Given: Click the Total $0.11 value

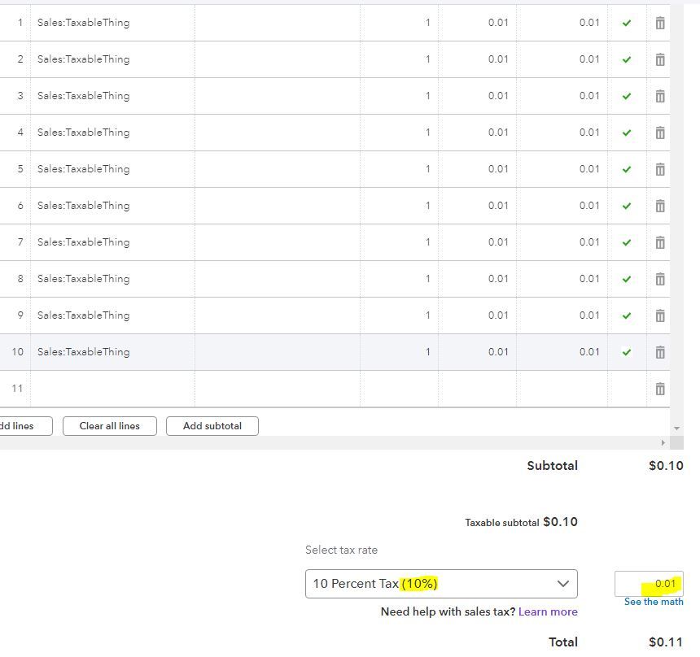Looking at the screenshot, I should [666, 642].
